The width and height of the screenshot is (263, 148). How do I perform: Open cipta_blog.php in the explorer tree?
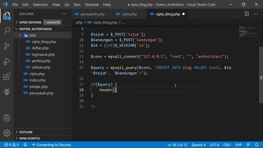[x=44, y=42]
